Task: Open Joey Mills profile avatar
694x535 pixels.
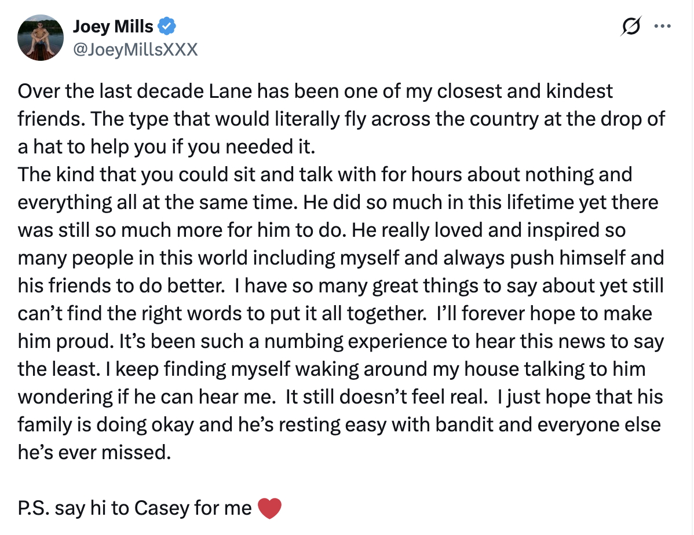Action: tap(40, 38)
